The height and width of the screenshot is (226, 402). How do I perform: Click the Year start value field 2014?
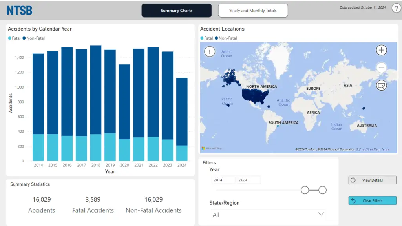(223, 180)
